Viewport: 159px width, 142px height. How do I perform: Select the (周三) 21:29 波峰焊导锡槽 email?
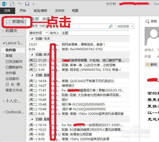(79, 60)
